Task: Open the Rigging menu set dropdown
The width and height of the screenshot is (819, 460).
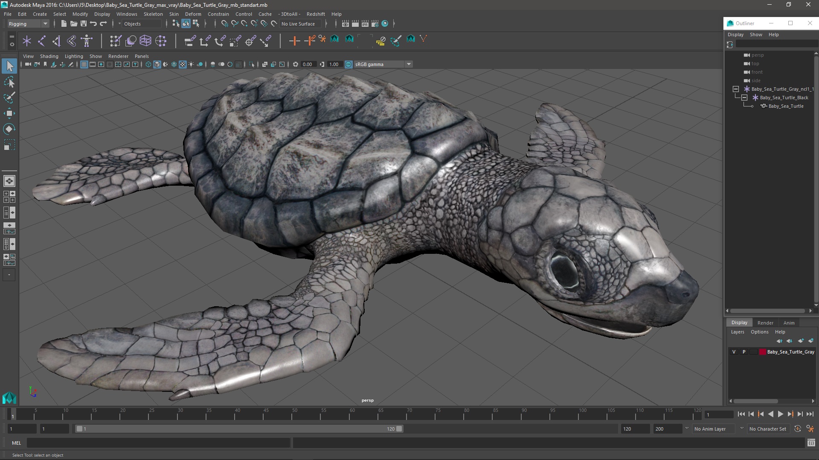Action: (x=28, y=24)
